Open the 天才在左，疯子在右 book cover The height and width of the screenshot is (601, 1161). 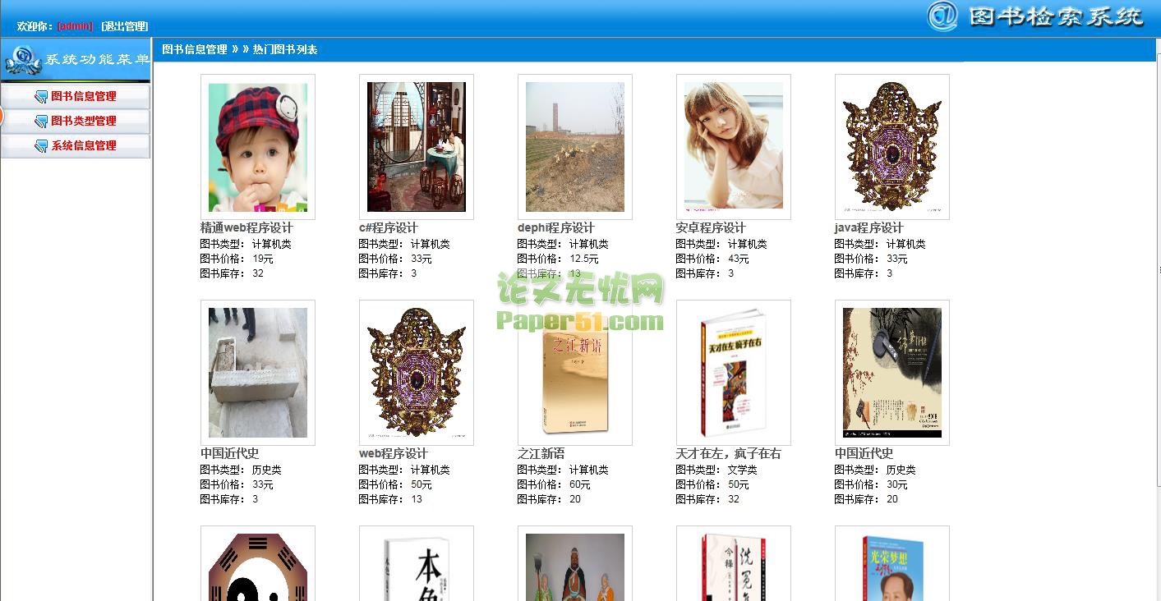734,373
